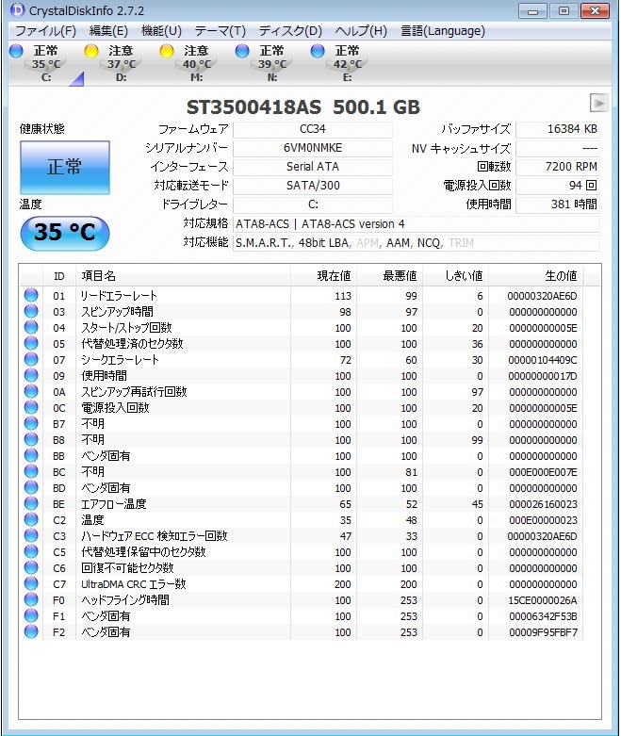The height and width of the screenshot is (736, 621).
Task: Click status orb for row B8
Action: (x=31, y=439)
